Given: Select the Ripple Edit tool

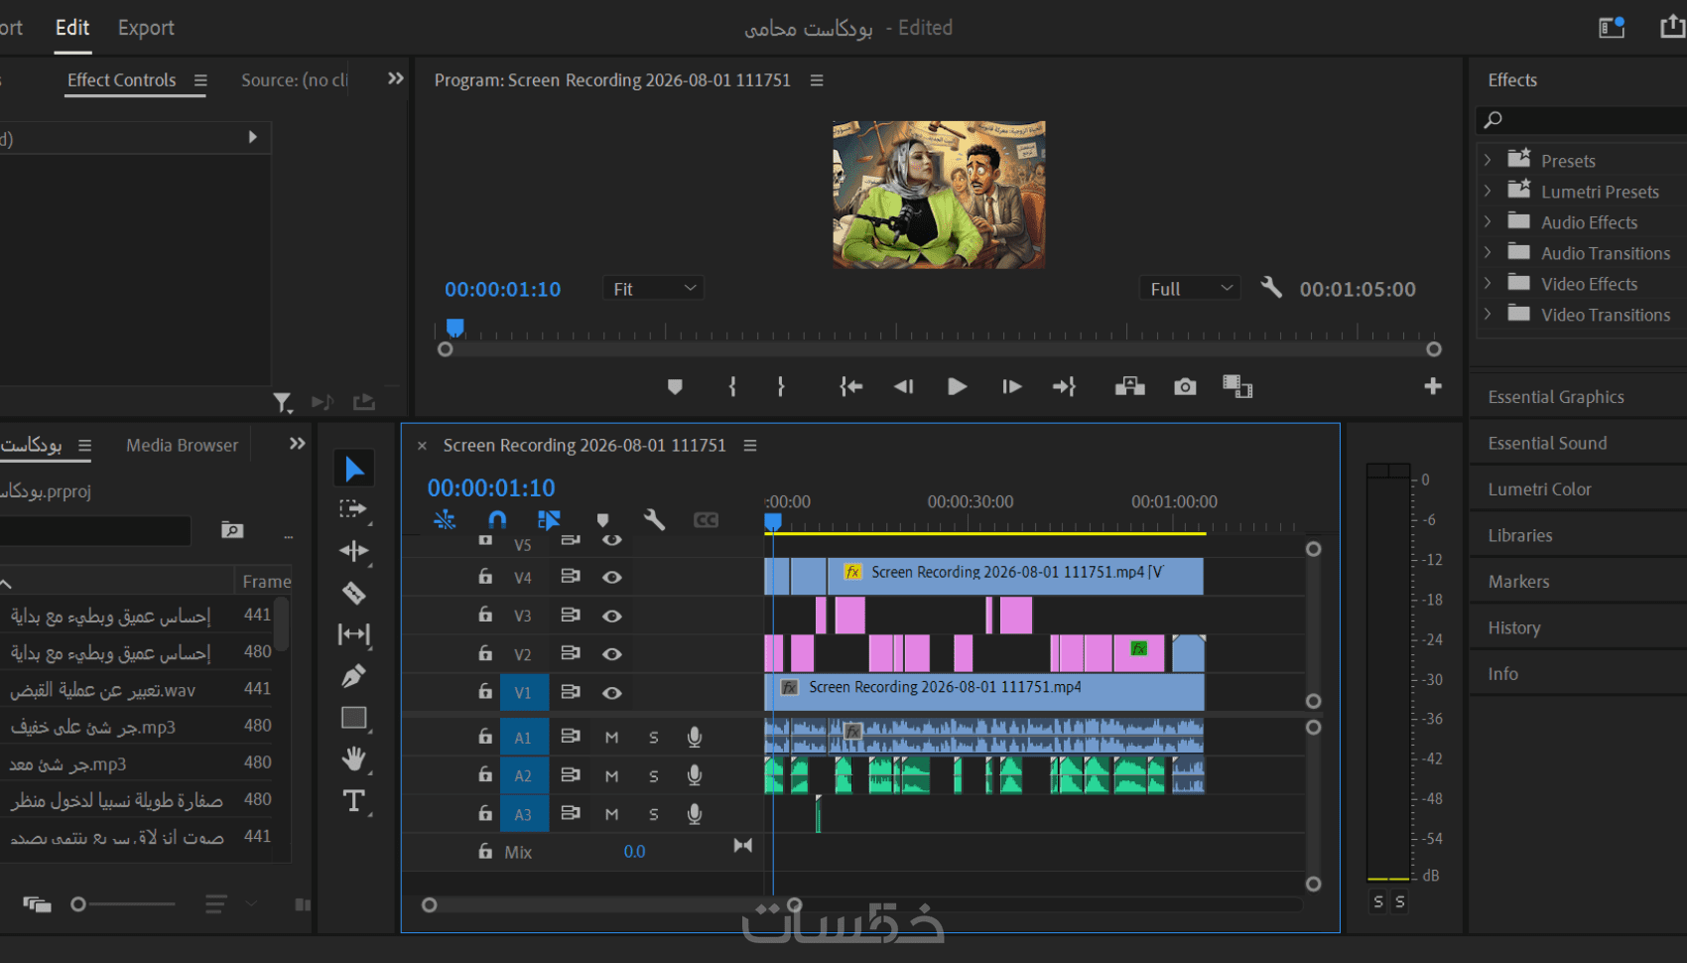Looking at the screenshot, I should pyautogui.click(x=353, y=551).
